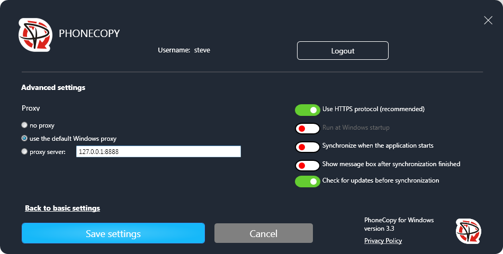
Task: Switch off Check for updates before synchronization
Action: 308,181
